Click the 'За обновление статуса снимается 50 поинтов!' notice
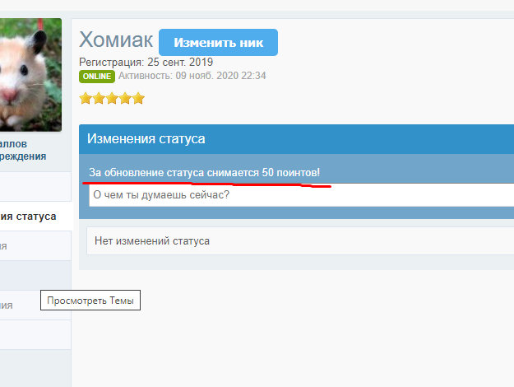The image size is (514, 387). pos(204,173)
